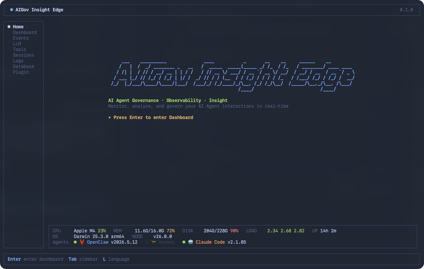Click the green status dot before OpenClaw

click(x=75, y=242)
